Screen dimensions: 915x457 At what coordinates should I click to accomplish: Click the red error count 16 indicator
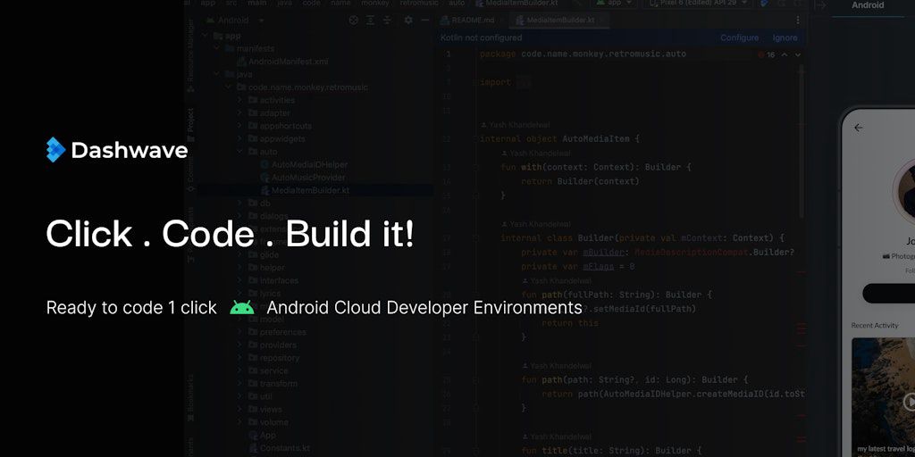pos(766,54)
